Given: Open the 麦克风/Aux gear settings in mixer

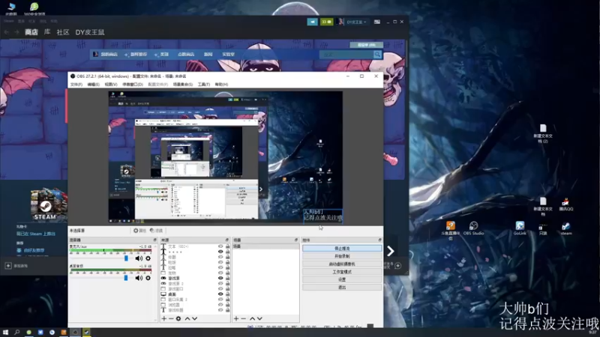Looking at the screenshot, I should 148,258.
